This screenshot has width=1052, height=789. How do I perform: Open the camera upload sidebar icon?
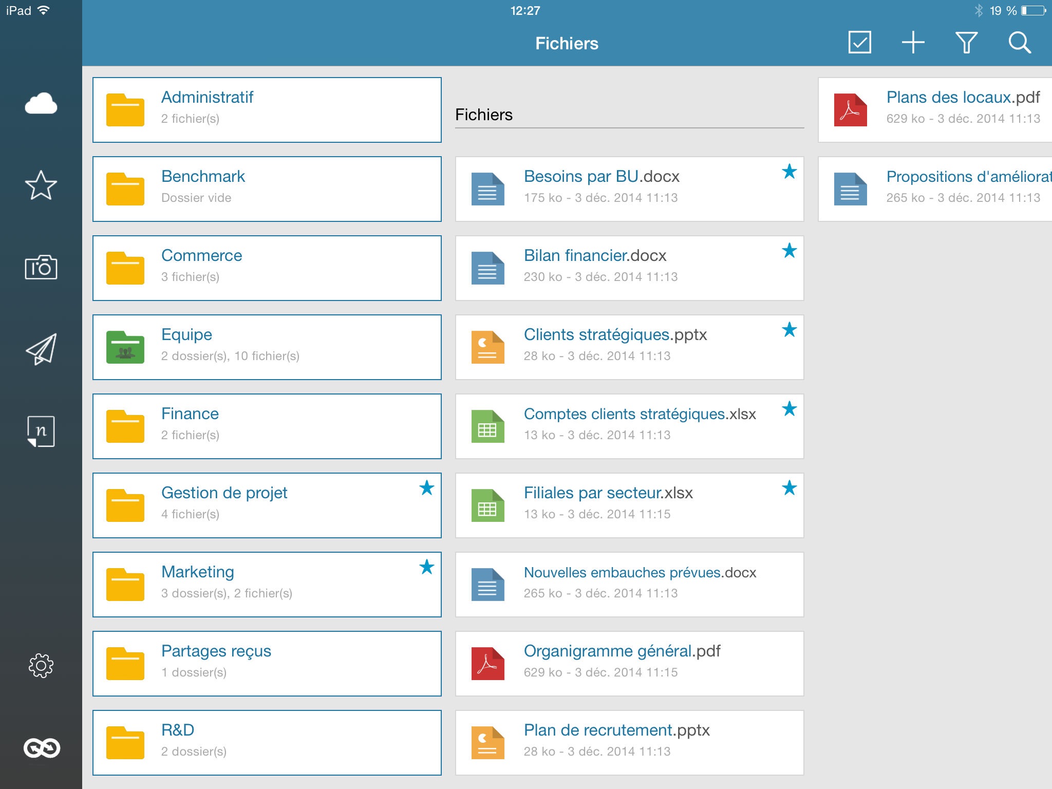(x=41, y=267)
